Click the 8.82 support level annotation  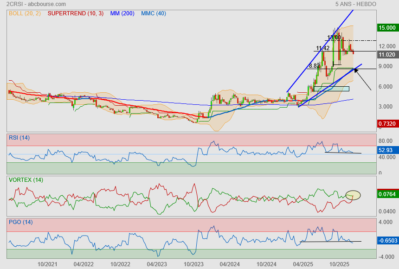click(314, 66)
